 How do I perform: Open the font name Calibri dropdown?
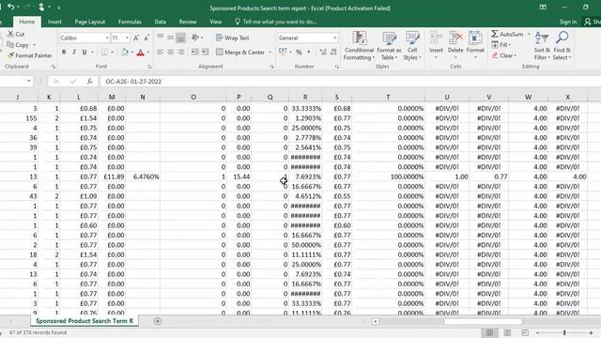click(107, 38)
